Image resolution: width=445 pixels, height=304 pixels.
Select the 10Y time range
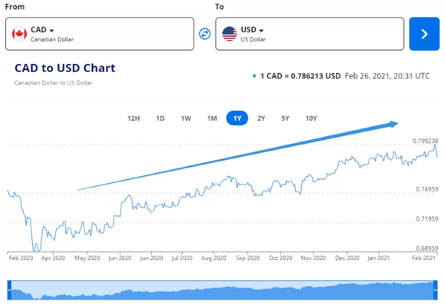311,118
